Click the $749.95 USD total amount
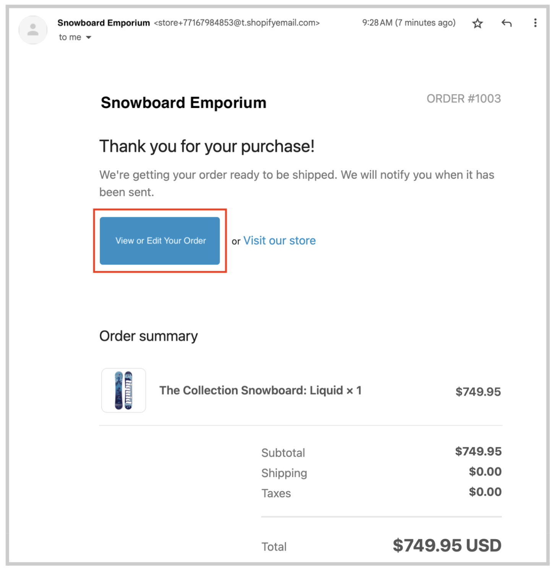557x572 pixels. (447, 545)
